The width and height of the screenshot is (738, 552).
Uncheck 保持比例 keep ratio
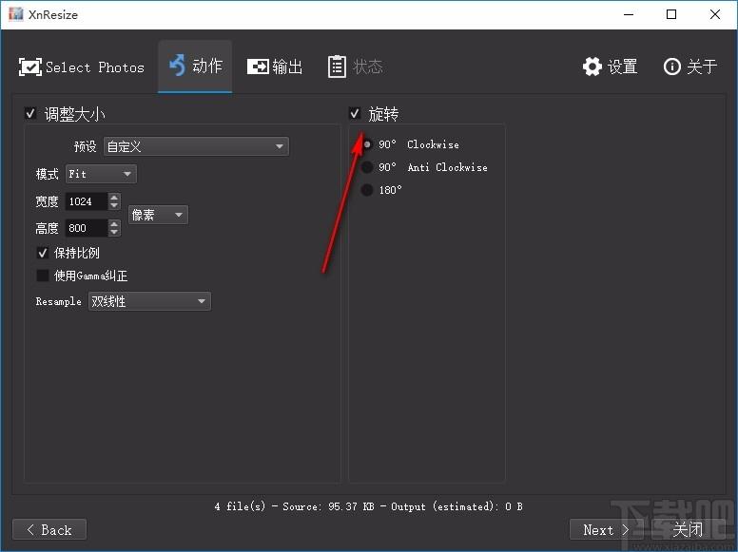click(x=43, y=253)
